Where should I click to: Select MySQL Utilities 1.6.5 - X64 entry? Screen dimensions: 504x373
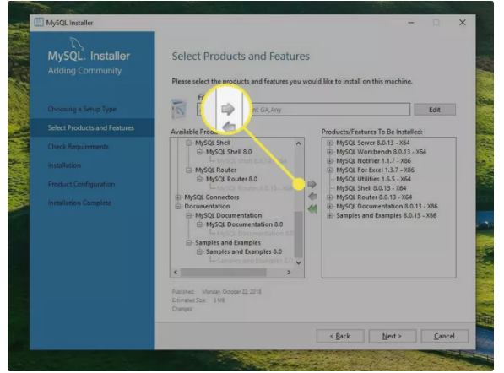[x=373, y=179]
